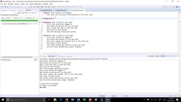Minimize the JUnit view panel
Image resolution: width=181 pixels, height=102 pixels.
click(x=35, y=10)
